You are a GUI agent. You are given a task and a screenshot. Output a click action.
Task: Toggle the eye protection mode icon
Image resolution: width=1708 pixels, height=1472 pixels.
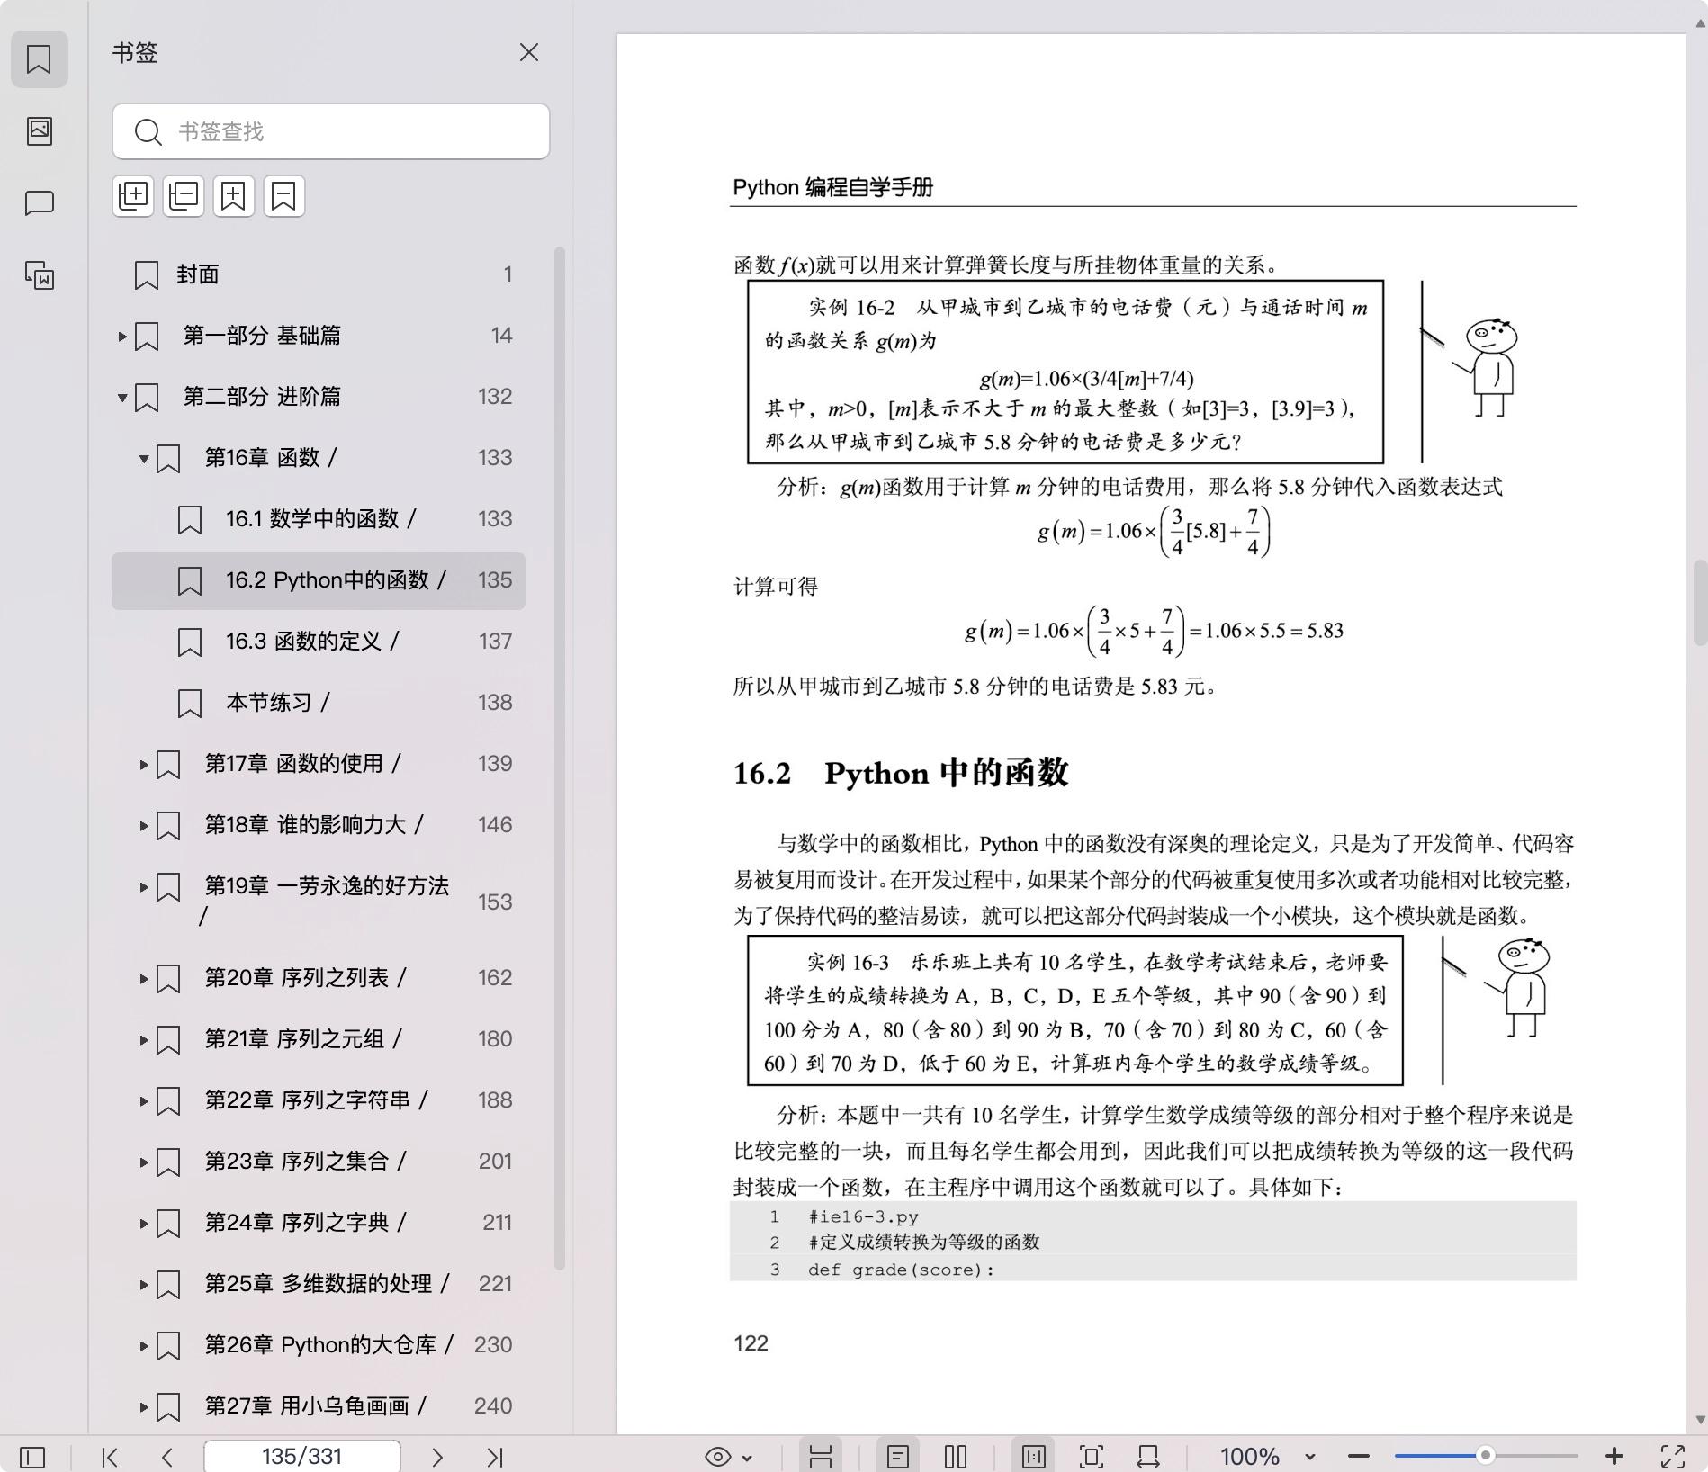(718, 1457)
